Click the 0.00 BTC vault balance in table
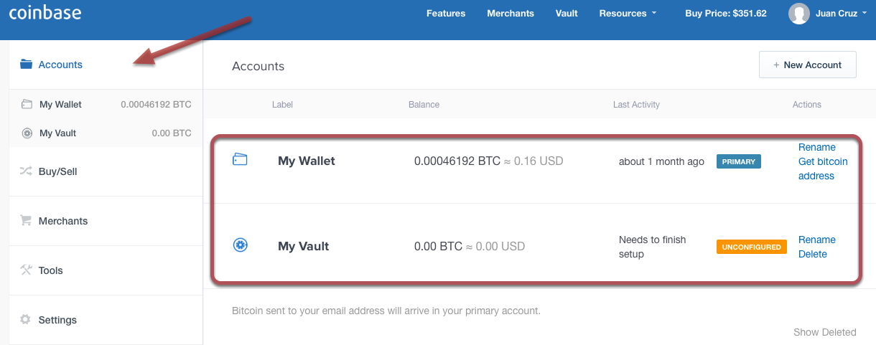This screenshot has width=876, height=345. point(439,246)
